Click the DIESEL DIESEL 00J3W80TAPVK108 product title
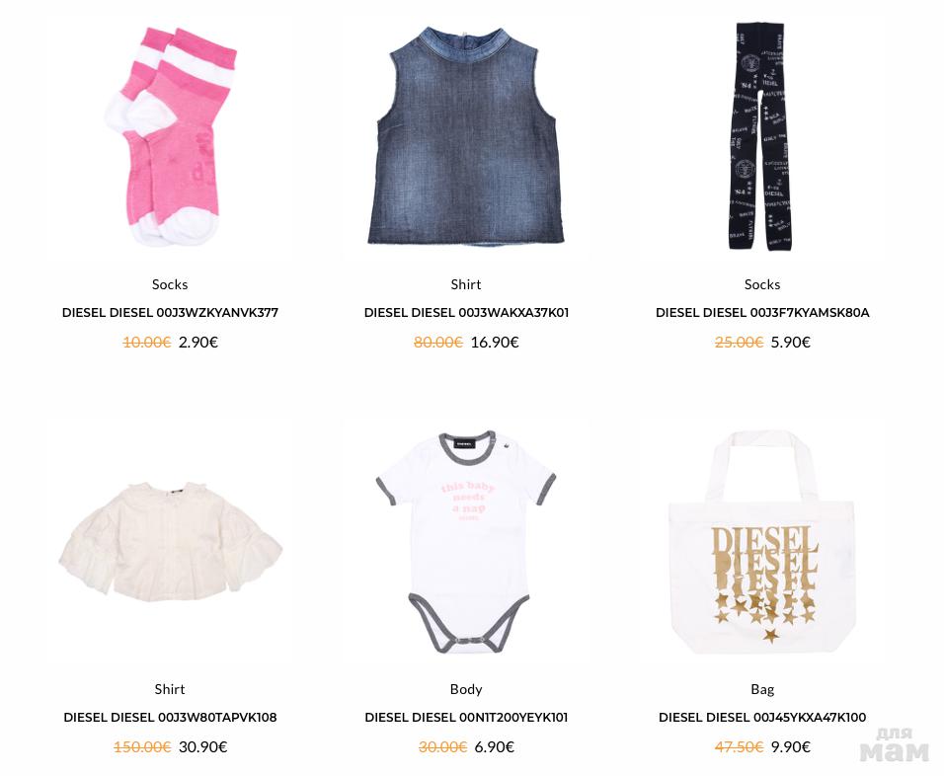Screen dimensions: 944x776 170,717
